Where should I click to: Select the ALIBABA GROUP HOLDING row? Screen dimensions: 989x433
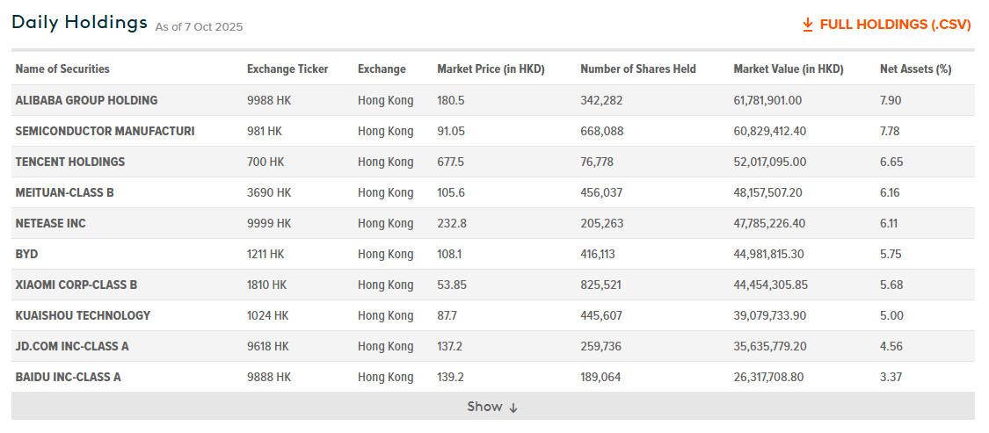click(x=86, y=100)
